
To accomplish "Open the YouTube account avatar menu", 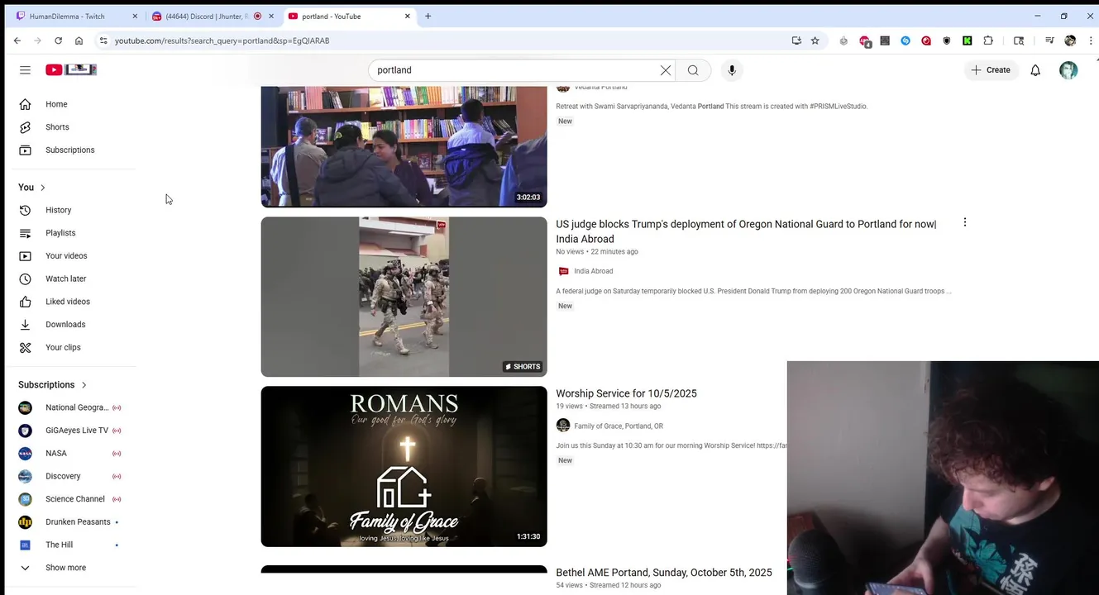I will tap(1068, 70).
